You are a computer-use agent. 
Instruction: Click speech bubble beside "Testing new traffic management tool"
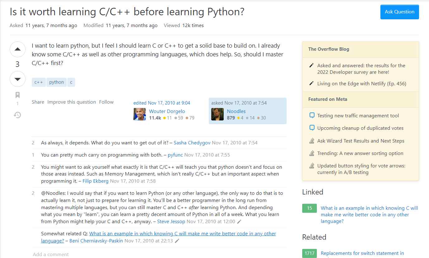click(x=312, y=115)
